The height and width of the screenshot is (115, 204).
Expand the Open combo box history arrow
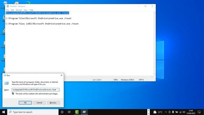point(58,90)
